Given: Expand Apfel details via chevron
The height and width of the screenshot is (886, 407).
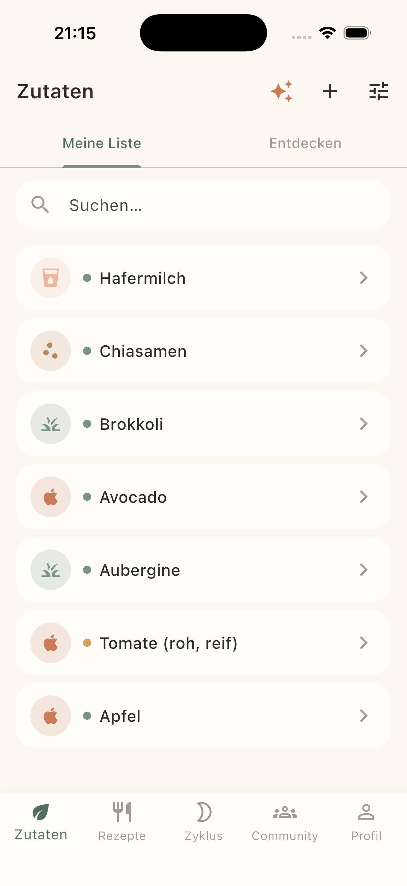Looking at the screenshot, I should click(x=364, y=716).
